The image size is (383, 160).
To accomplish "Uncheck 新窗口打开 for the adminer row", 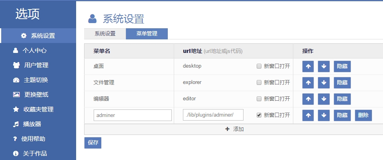I will pos(259,115).
